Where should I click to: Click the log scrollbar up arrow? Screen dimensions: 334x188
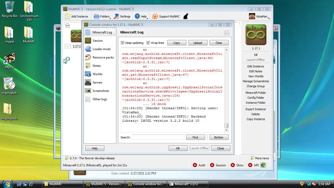pyautogui.click(x=226, y=50)
